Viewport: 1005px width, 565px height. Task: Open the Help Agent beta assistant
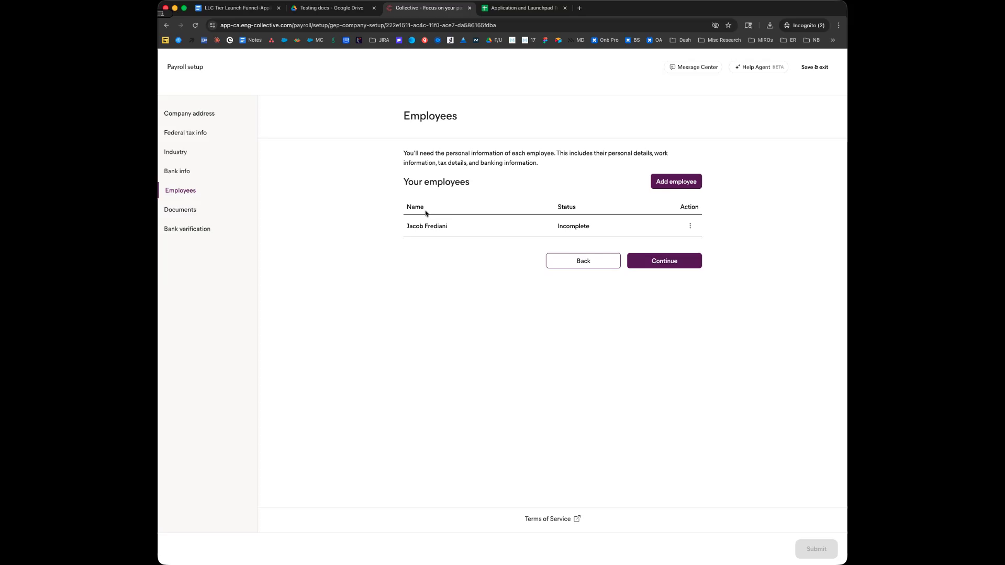pyautogui.click(x=758, y=67)
